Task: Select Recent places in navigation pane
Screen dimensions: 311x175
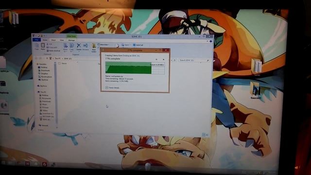Action: 45,77
